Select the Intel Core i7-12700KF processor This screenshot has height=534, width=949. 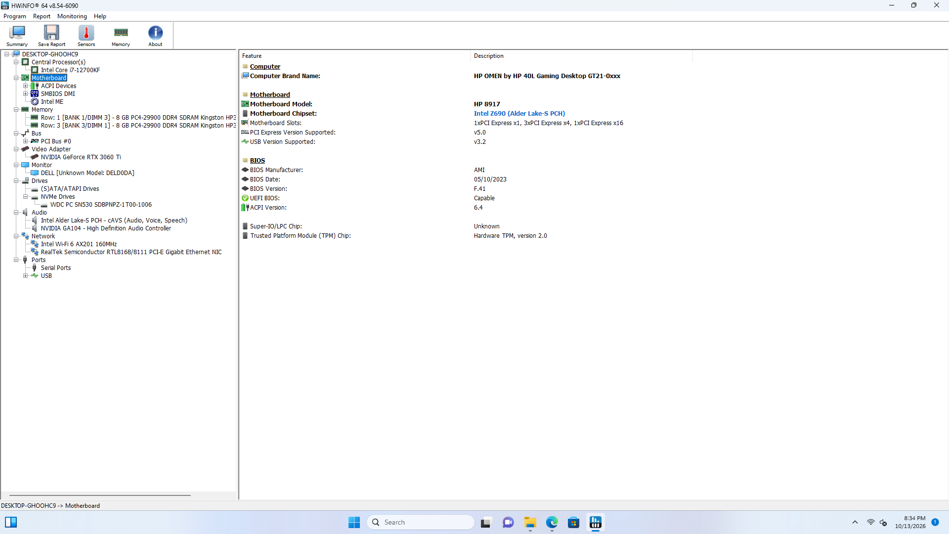coord(70,70)
